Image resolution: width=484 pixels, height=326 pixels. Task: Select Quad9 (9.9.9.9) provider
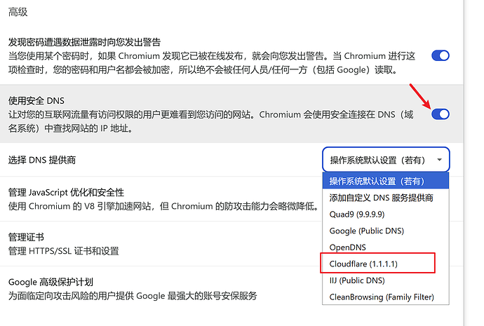(386, 214)
